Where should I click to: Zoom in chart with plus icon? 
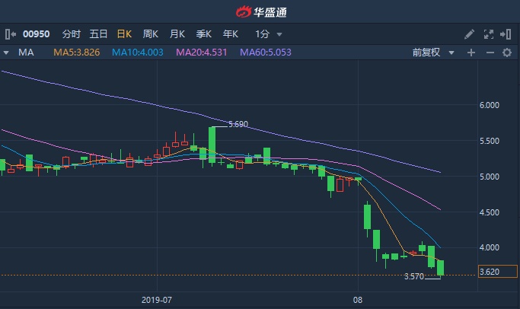471,53
